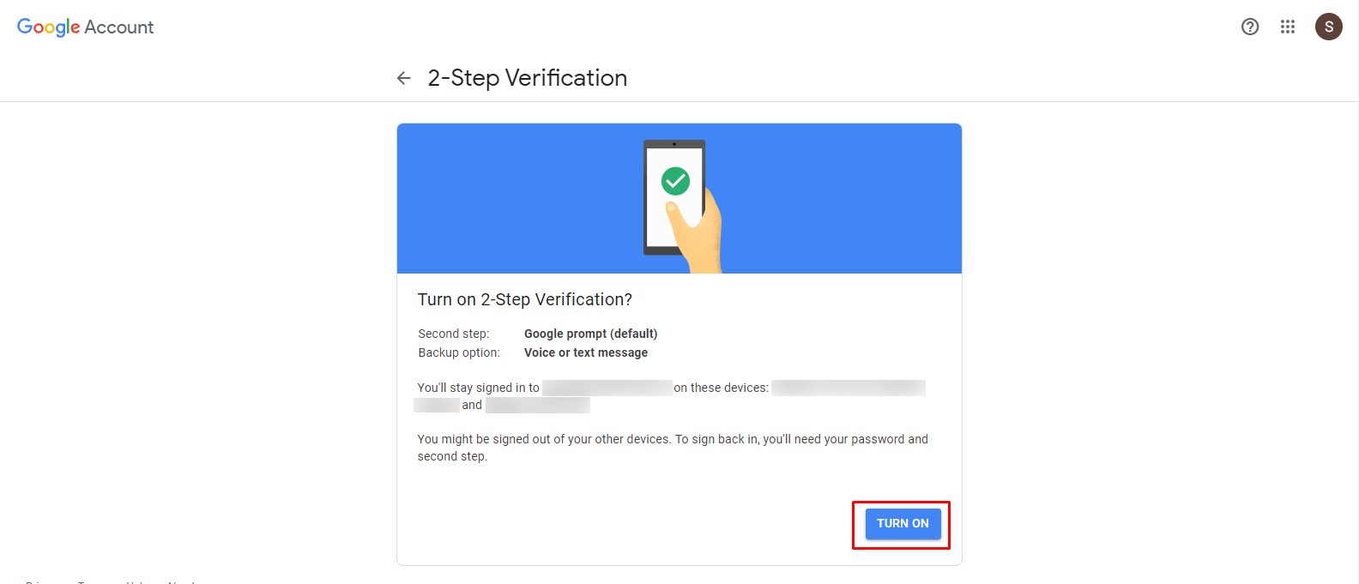
Task: Click the Second step label
Action: (454, 334)
